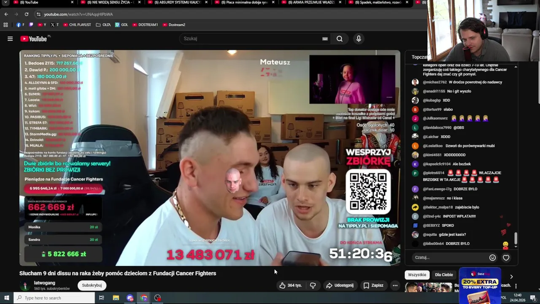View site information icon in address bar

pyautogui.click(x=38, y=14)
